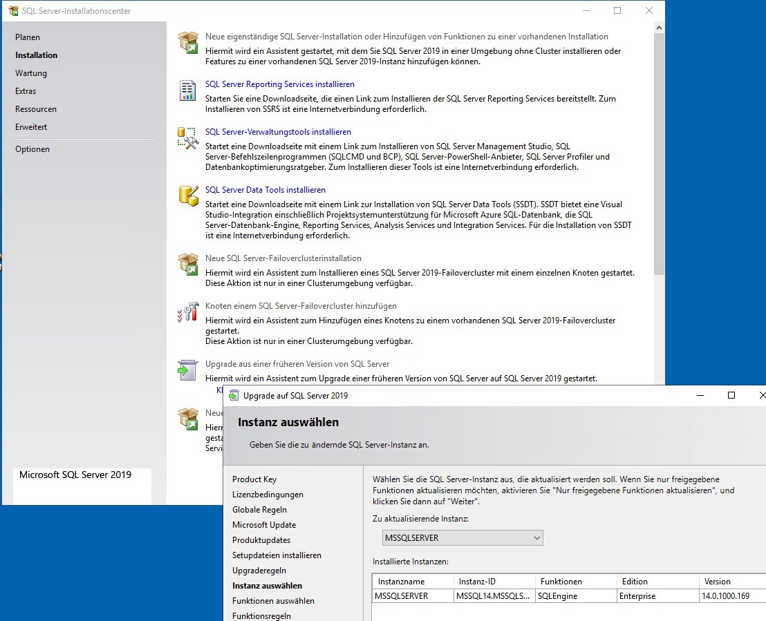Click the Reporting Services installation icon
The width and height of the screenshot is (766, 621).
pos(188,90)
